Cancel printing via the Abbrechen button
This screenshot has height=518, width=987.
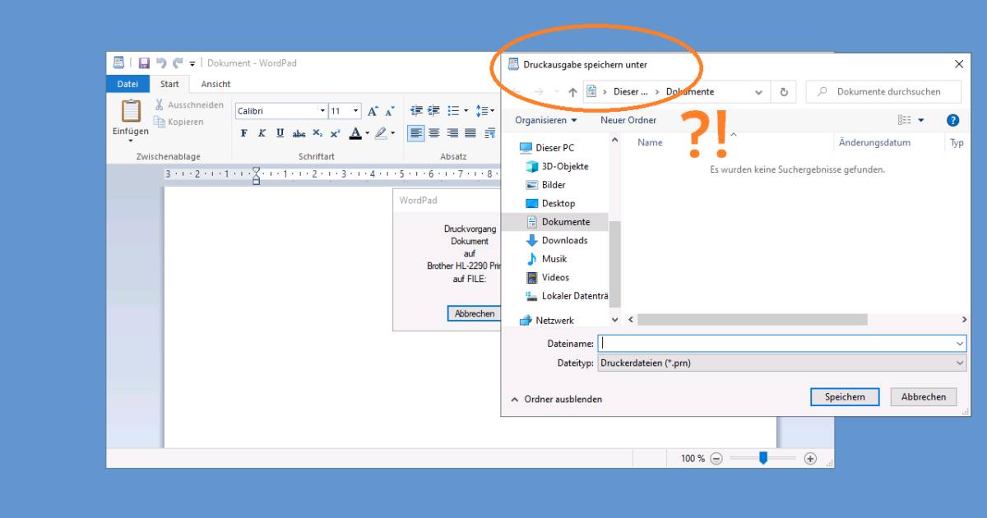click(475, 313)
